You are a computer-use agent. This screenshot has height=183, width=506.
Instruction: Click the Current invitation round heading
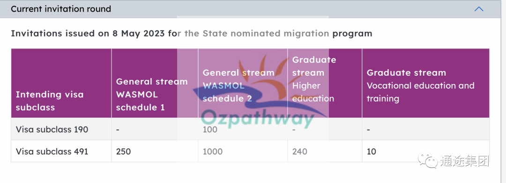61,9
